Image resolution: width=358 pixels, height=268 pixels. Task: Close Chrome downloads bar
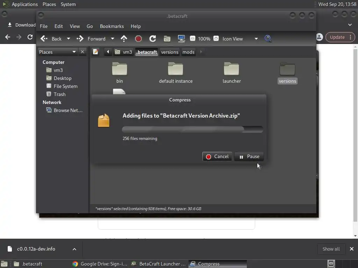click(352, 249)
